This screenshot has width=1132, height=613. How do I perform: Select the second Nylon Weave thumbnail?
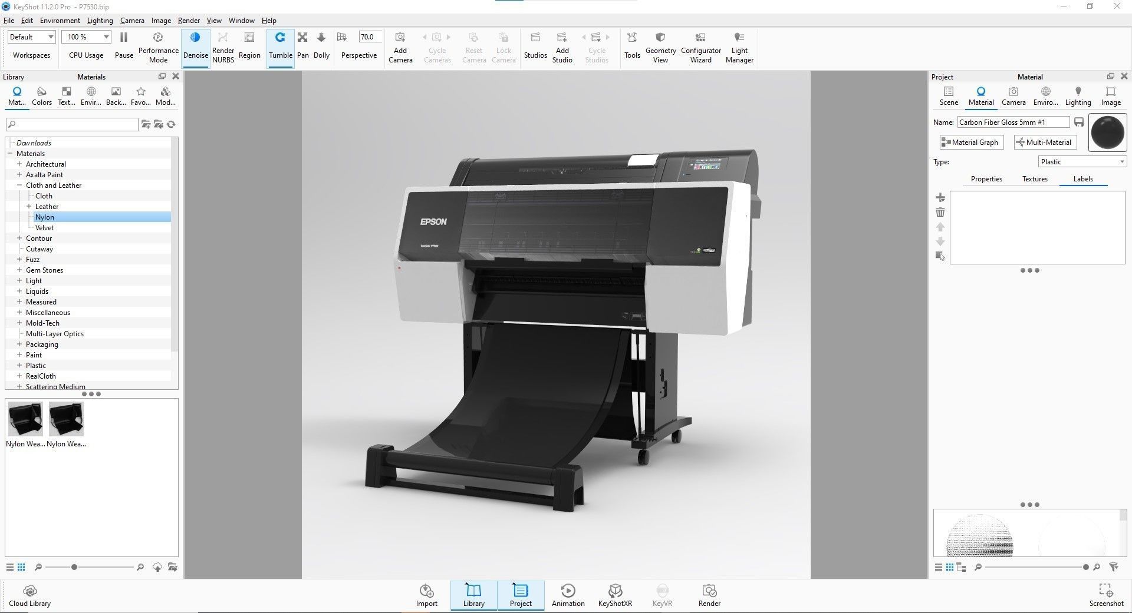[x=66, y=425]
